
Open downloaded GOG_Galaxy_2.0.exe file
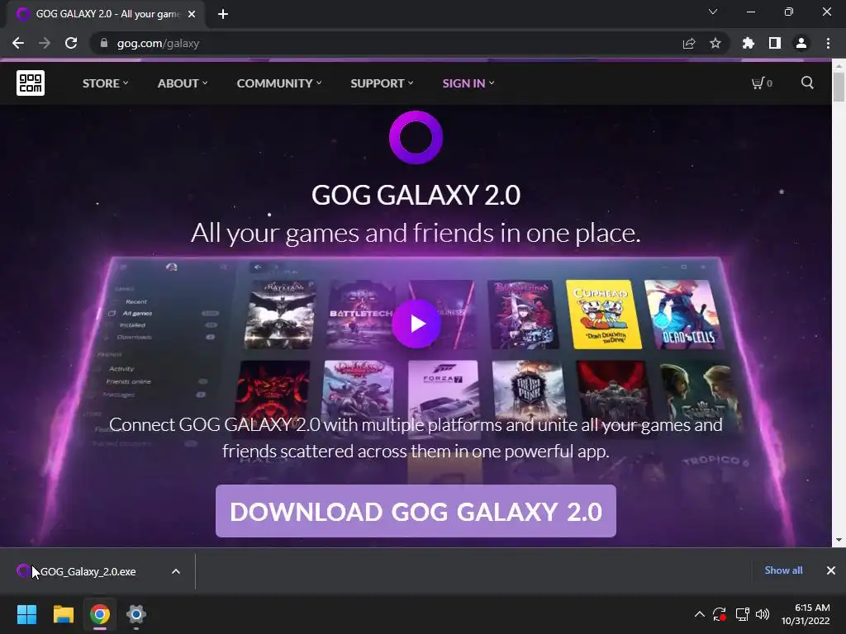pos(88,571)
